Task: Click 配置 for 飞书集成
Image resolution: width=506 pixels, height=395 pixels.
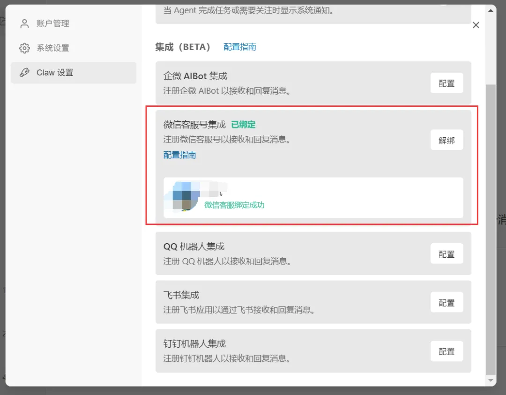Action: click(446, 302)
